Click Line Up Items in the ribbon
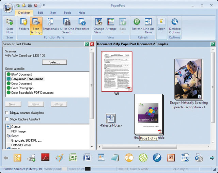The image size is (218, 173). click(x=149, y=26)
